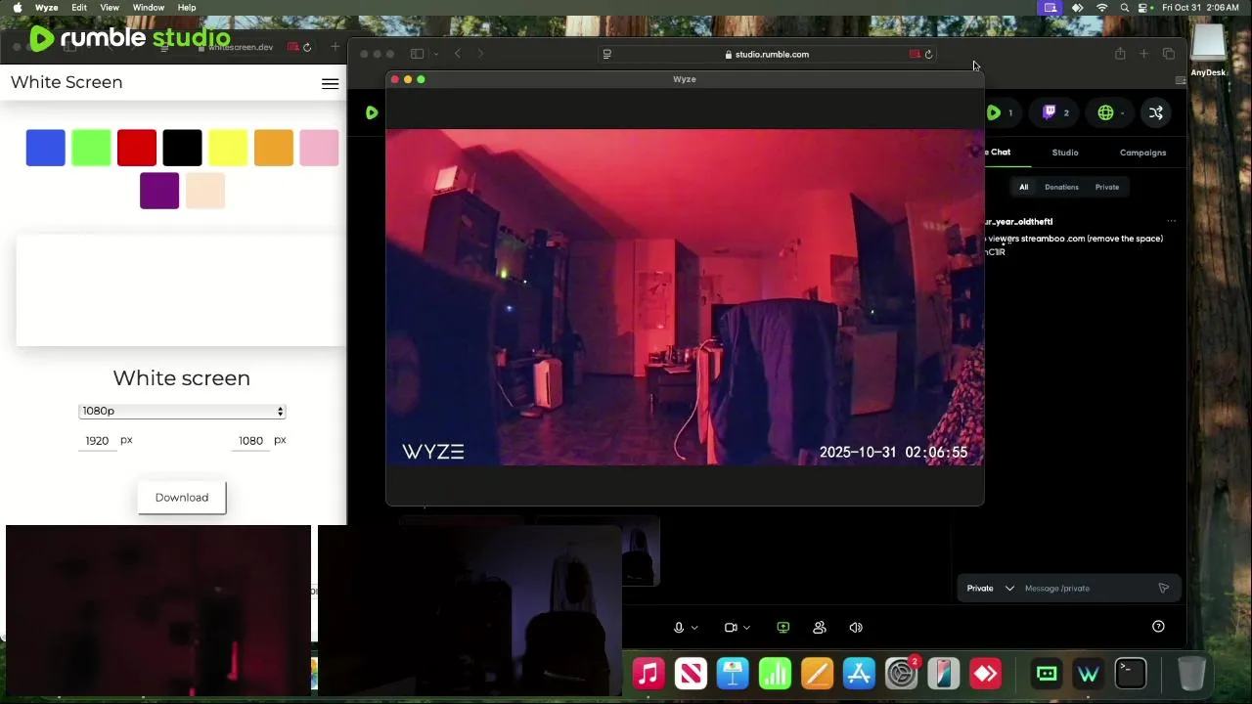The image size is (1252, 704).
Task: Edit the 1920 width field
Action: point(97,441)
